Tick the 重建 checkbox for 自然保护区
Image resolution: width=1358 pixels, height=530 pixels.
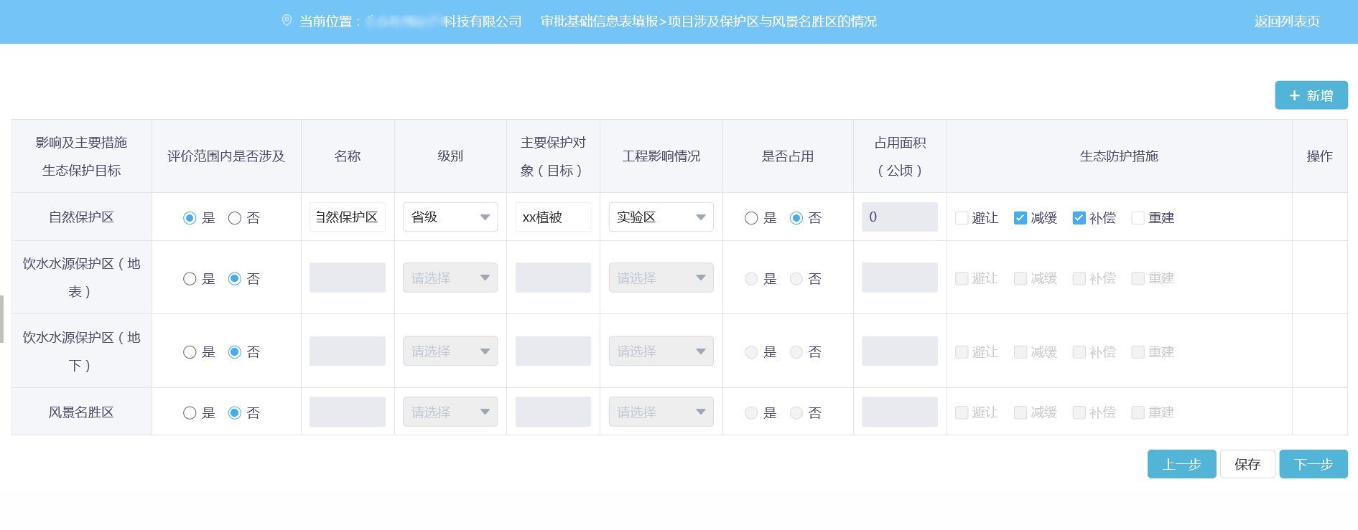[1138, 218]
